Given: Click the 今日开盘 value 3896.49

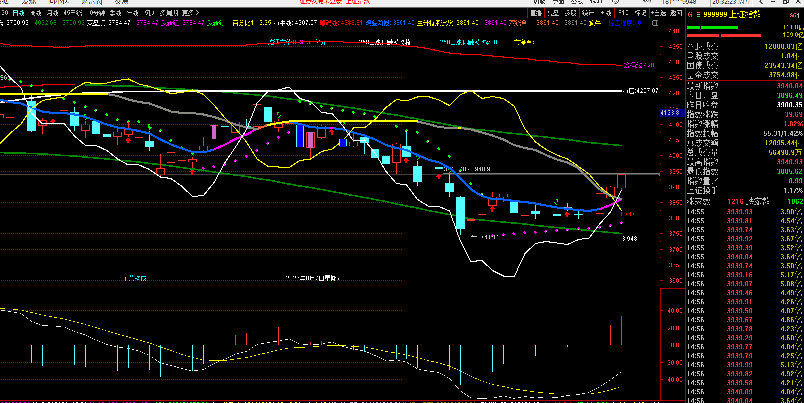Looking at the screenshot, I should click(x=790, y=95).
